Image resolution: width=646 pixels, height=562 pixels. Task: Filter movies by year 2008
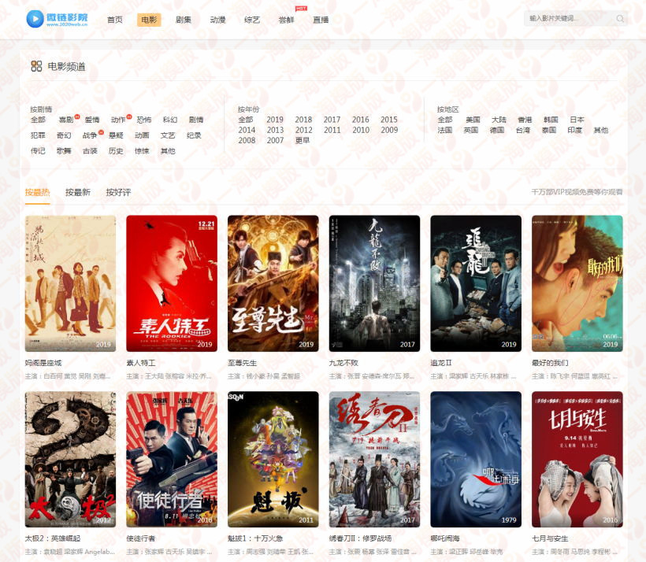pyautogui.click(x=247, y=140)
